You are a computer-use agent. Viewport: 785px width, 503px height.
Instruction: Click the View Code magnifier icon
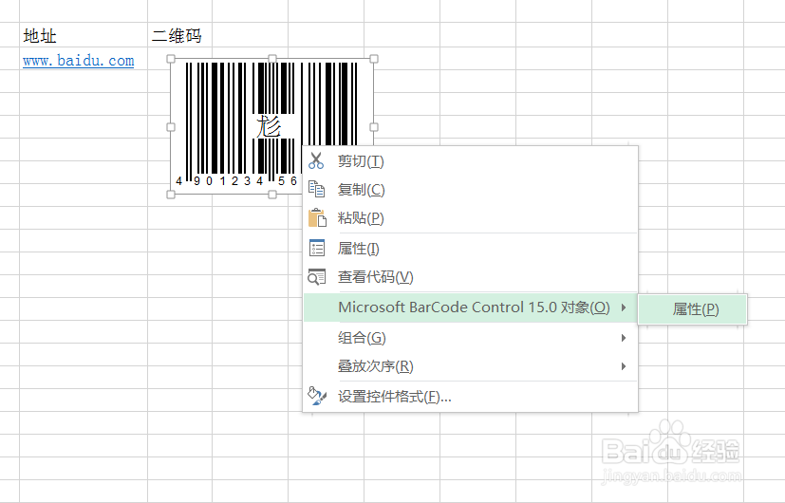316,277
